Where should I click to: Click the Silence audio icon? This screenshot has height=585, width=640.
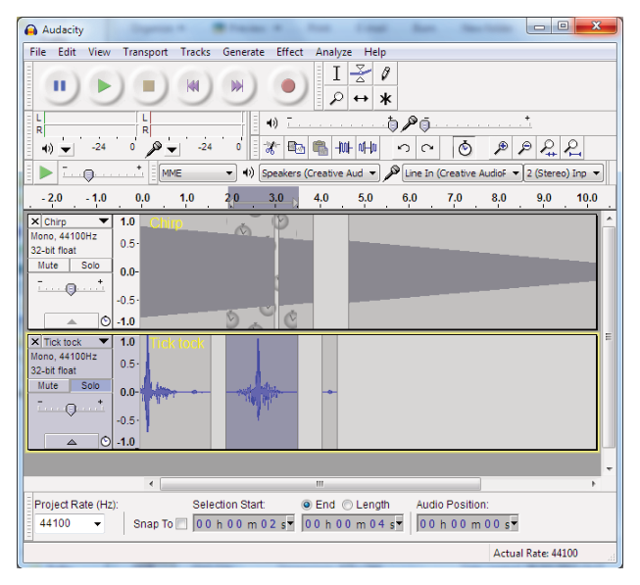368,148
